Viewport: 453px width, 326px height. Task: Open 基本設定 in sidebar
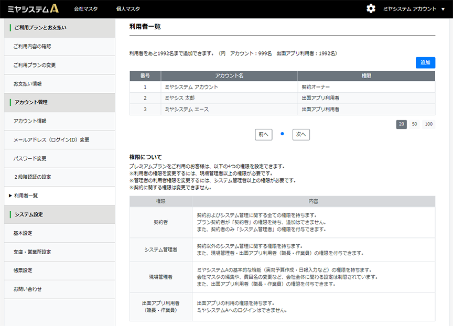(60, 233)
